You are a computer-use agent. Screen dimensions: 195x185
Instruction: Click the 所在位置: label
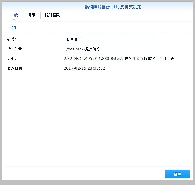pos(15,49)
